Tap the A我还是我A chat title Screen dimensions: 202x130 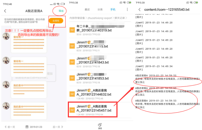(34, 11)
